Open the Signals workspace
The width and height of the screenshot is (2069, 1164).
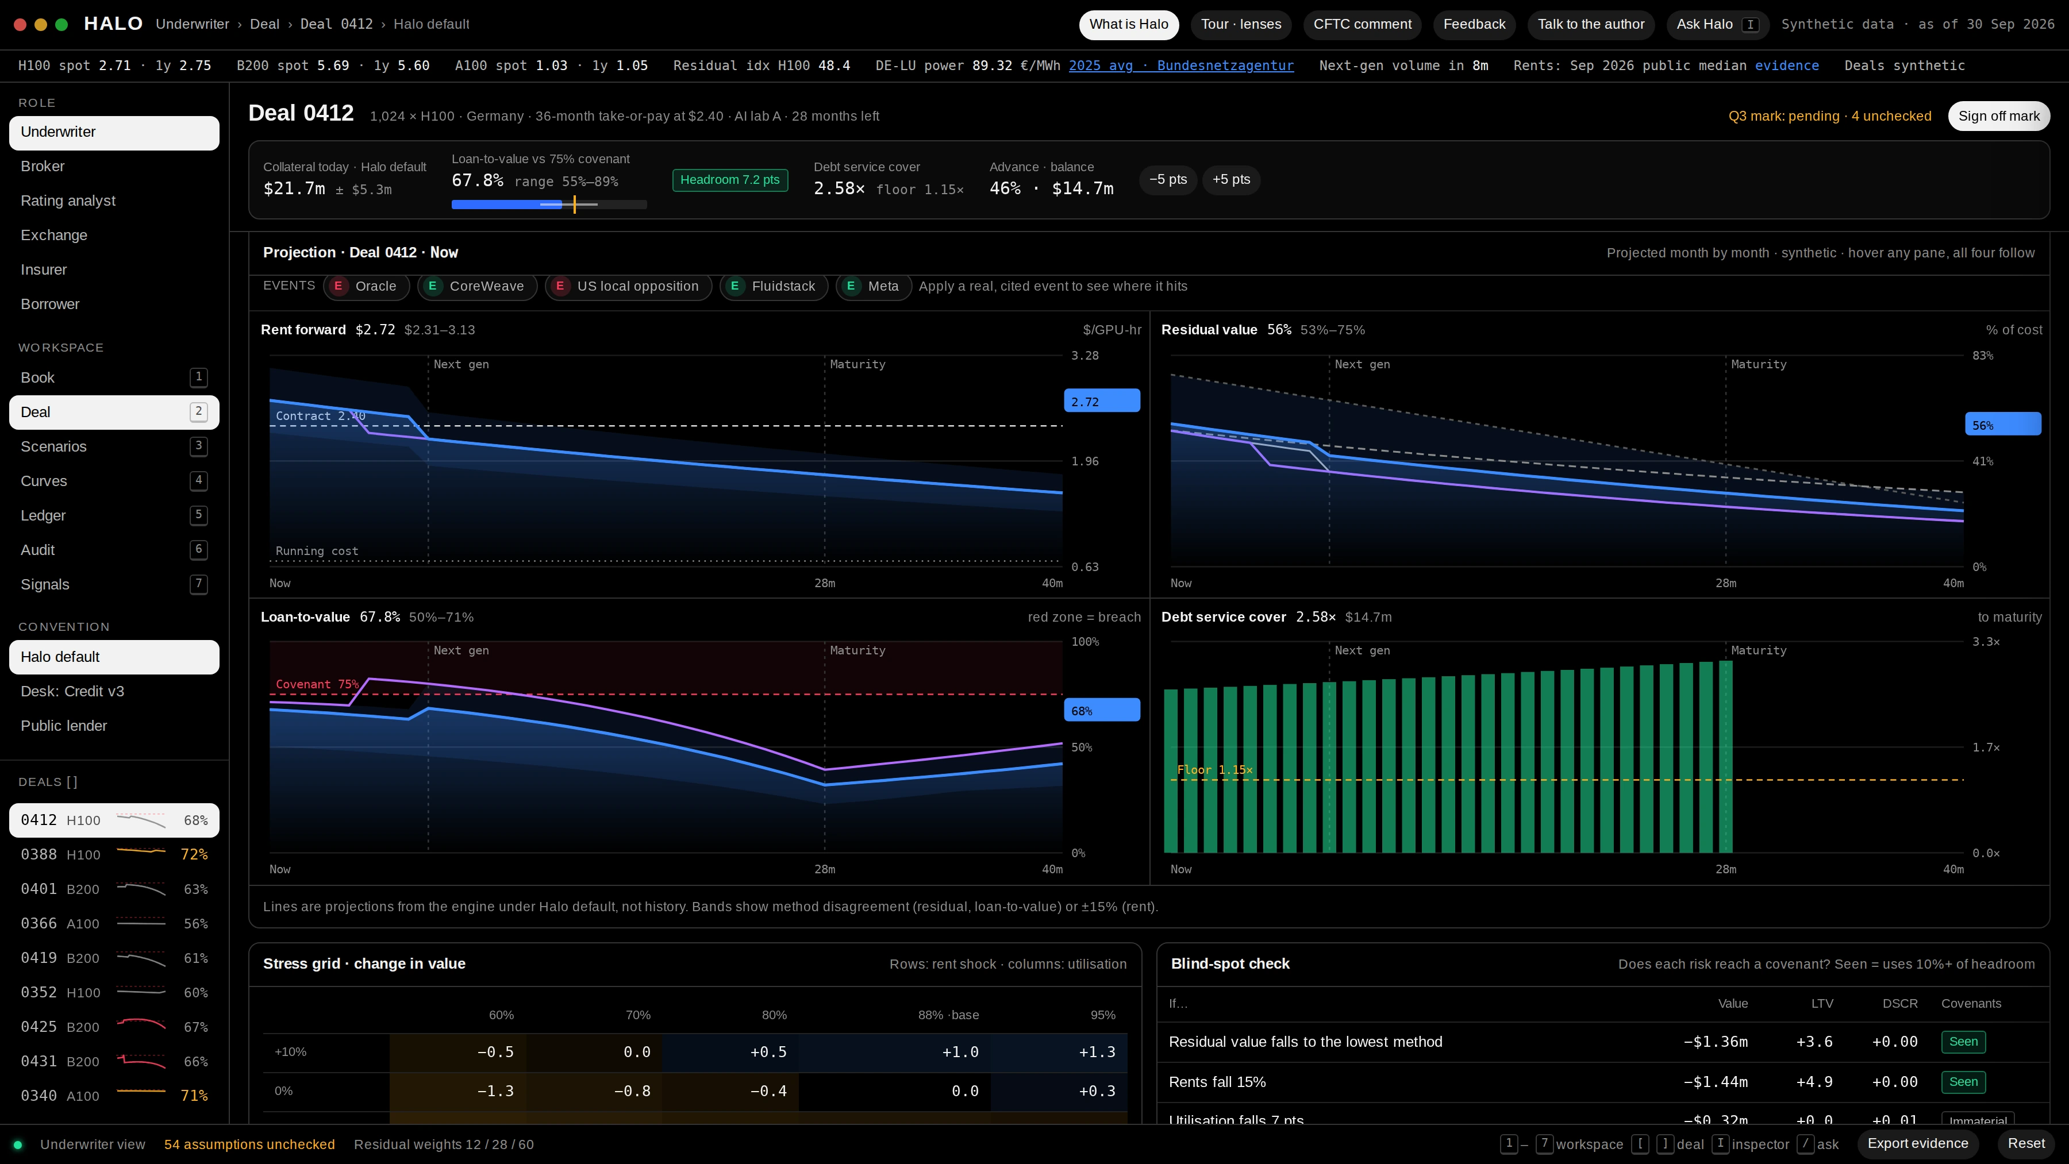[x=114, y=585]
